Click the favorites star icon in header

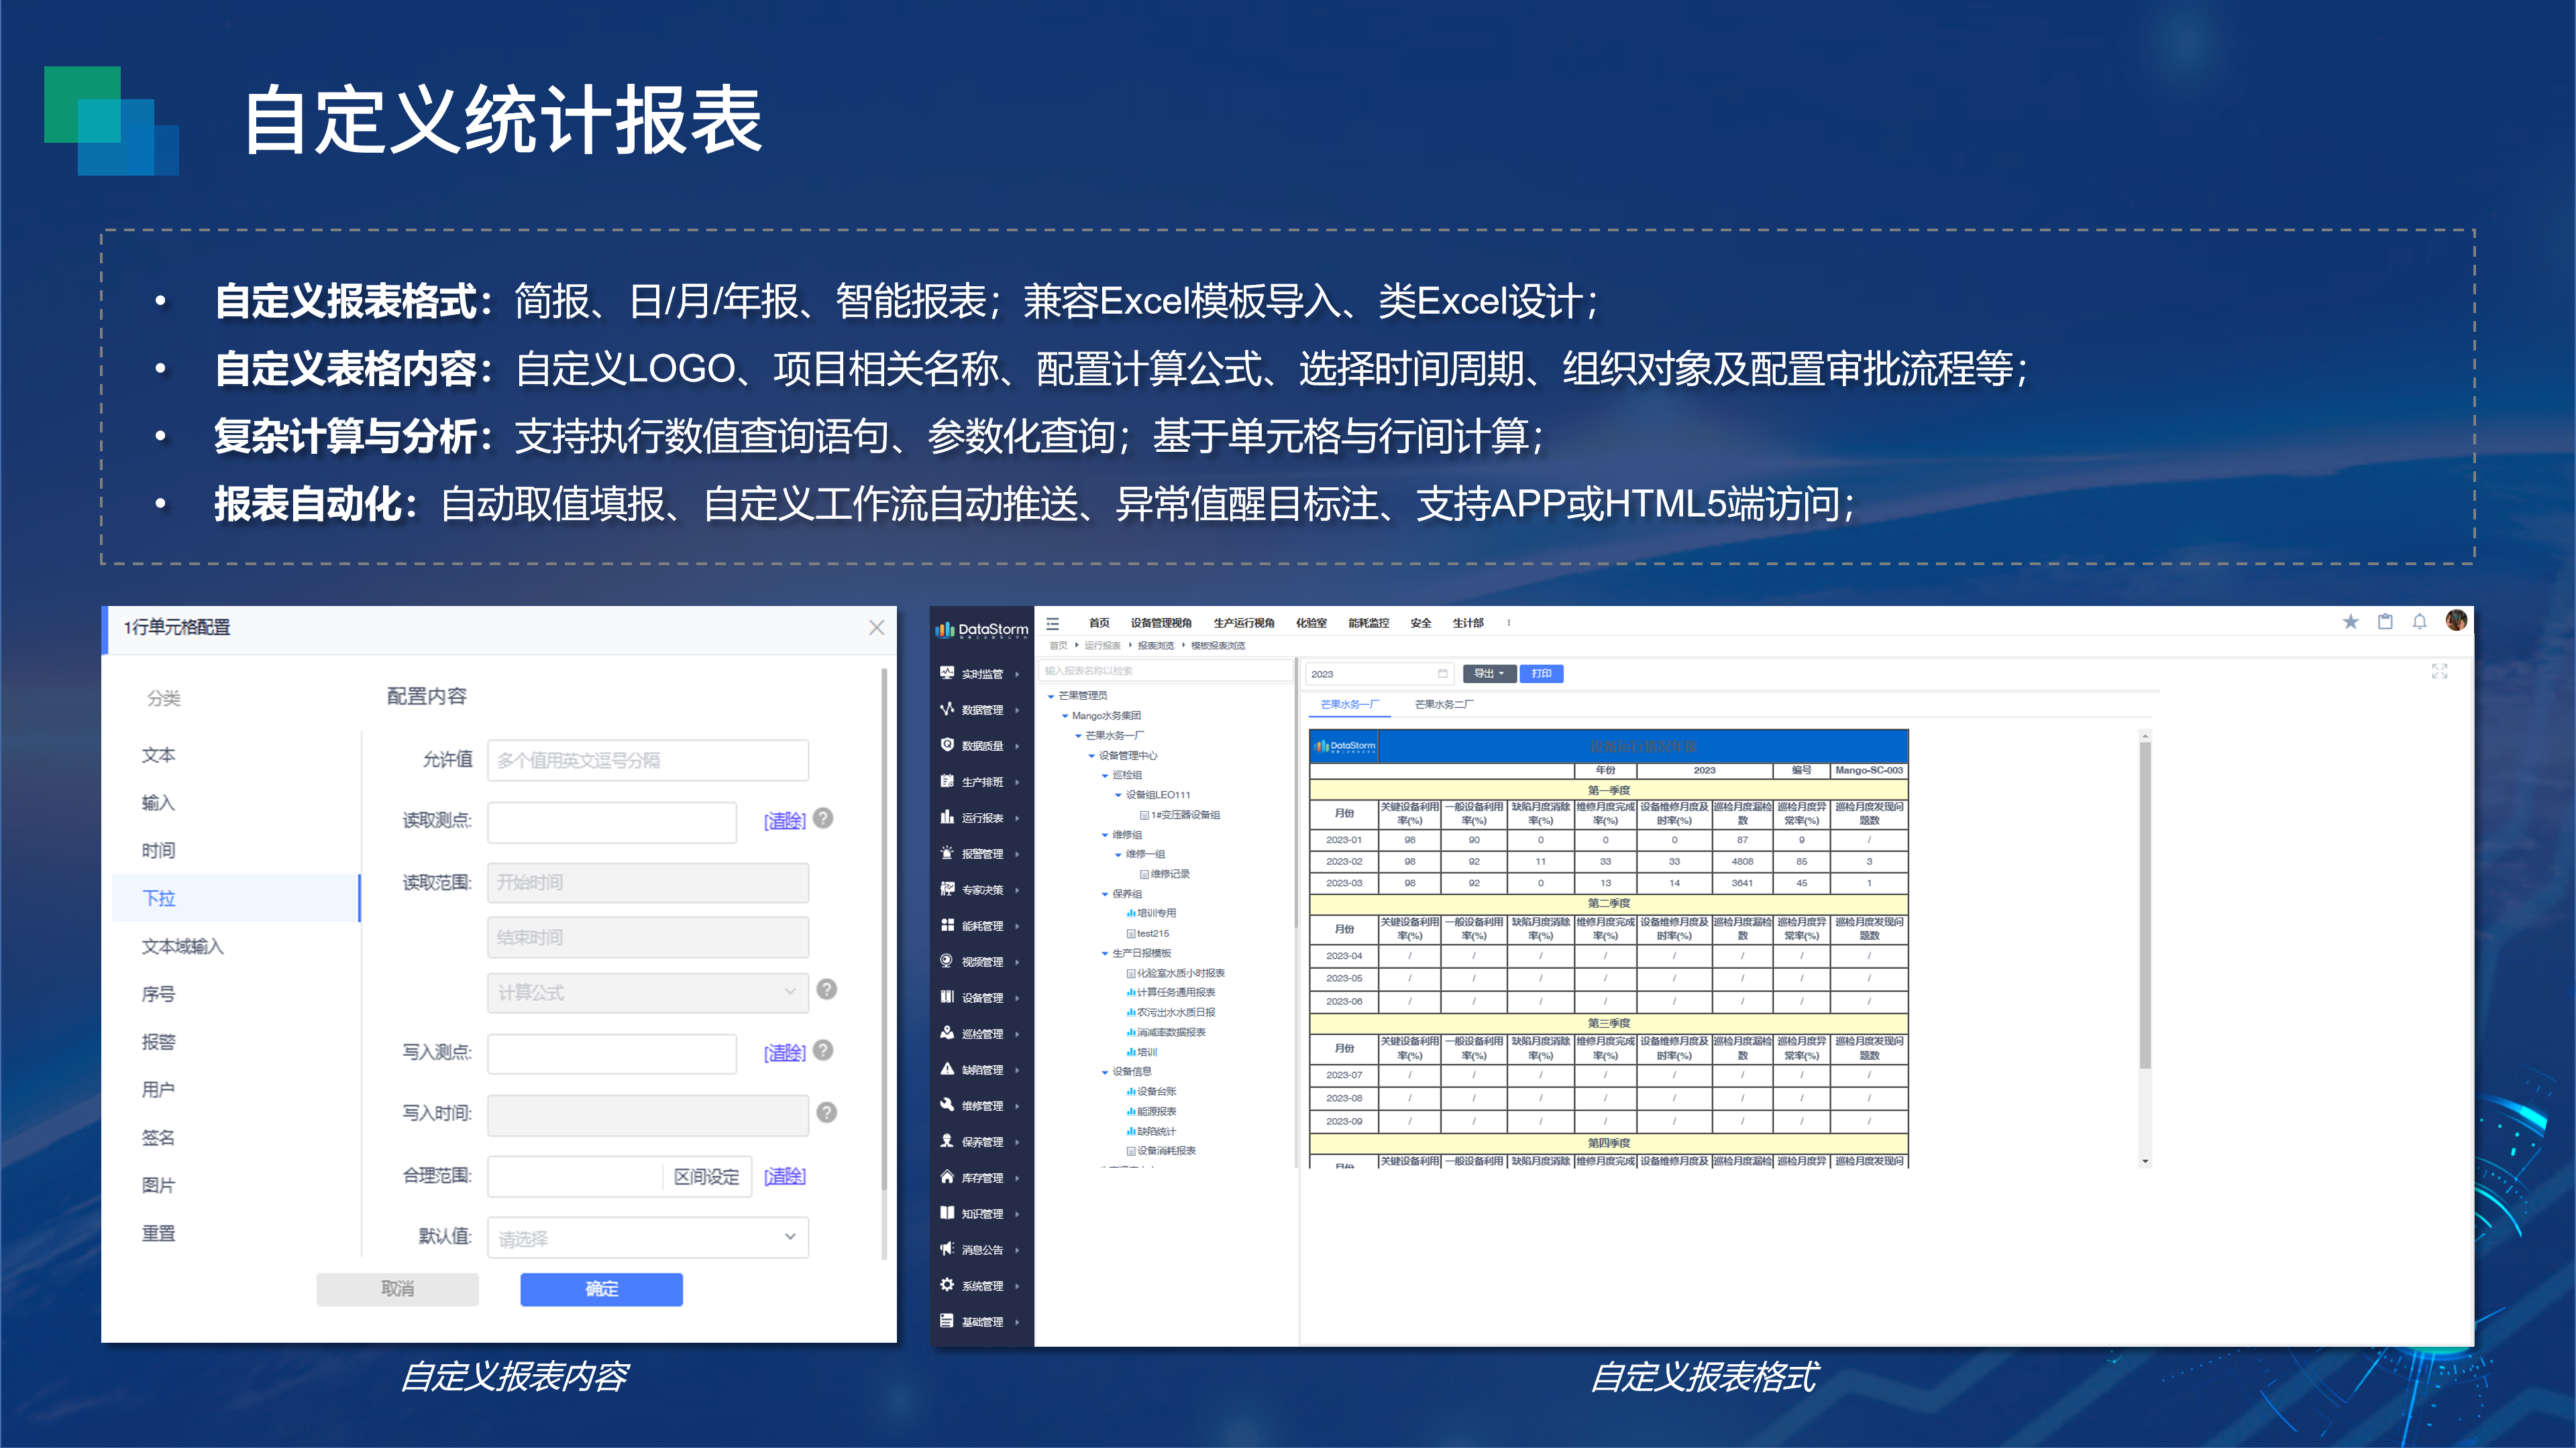pos(2350,621)
